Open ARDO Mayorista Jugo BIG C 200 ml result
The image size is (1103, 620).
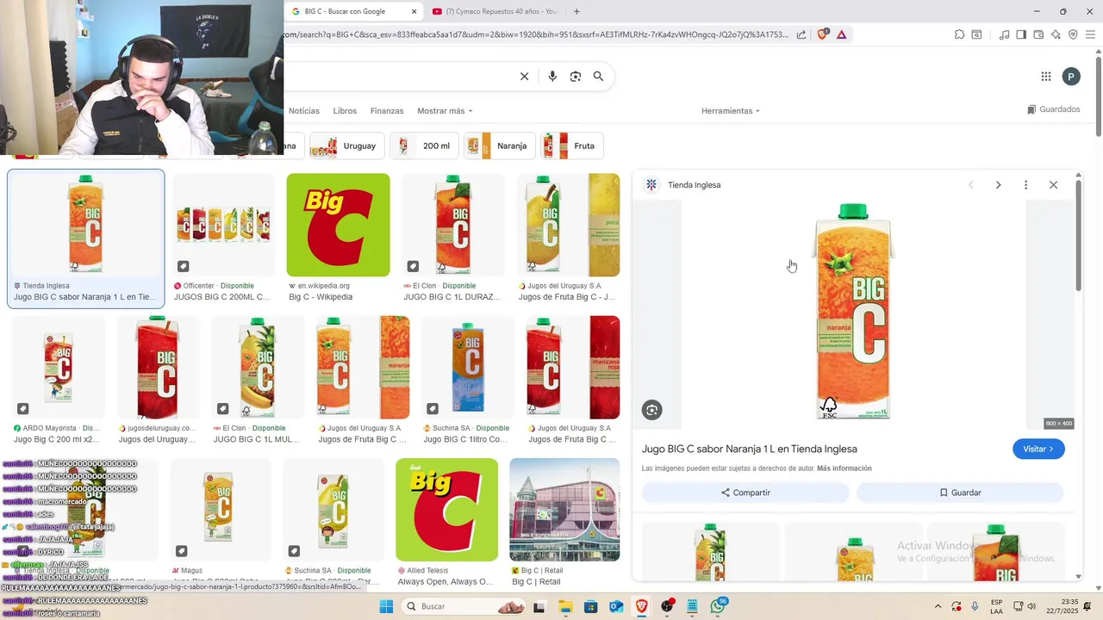coord(59,380)
